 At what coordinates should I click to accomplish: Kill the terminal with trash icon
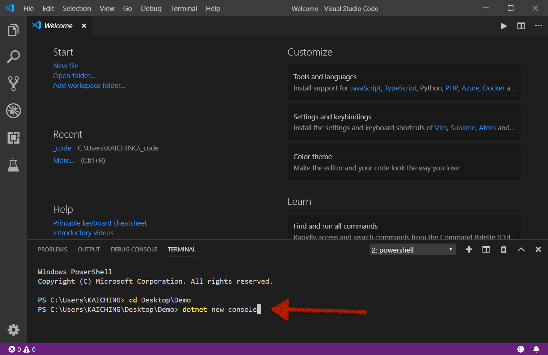(x=504, y=250)
